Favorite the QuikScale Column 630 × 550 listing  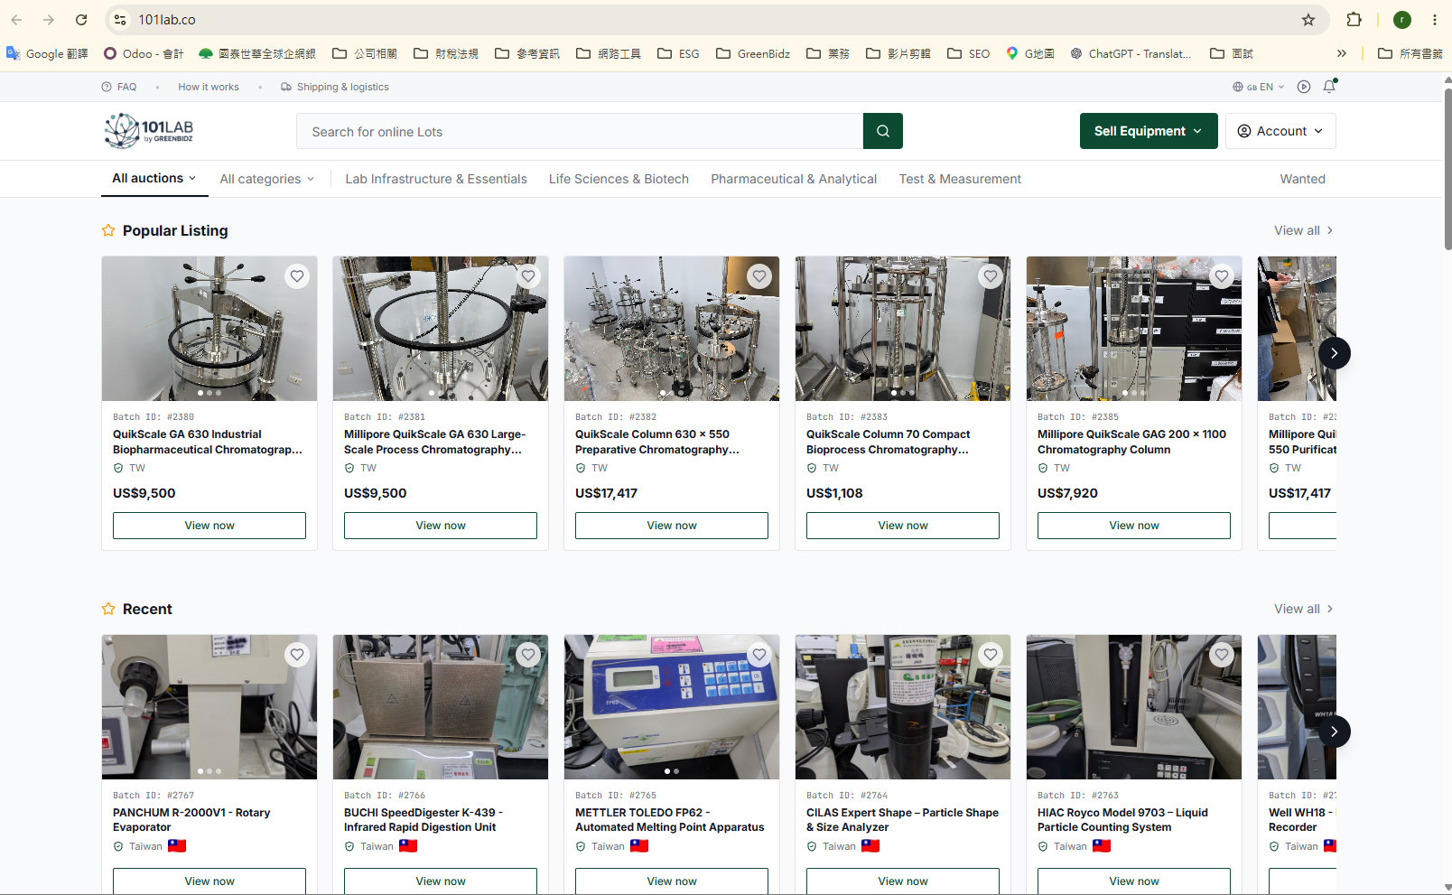pos(759,276)
